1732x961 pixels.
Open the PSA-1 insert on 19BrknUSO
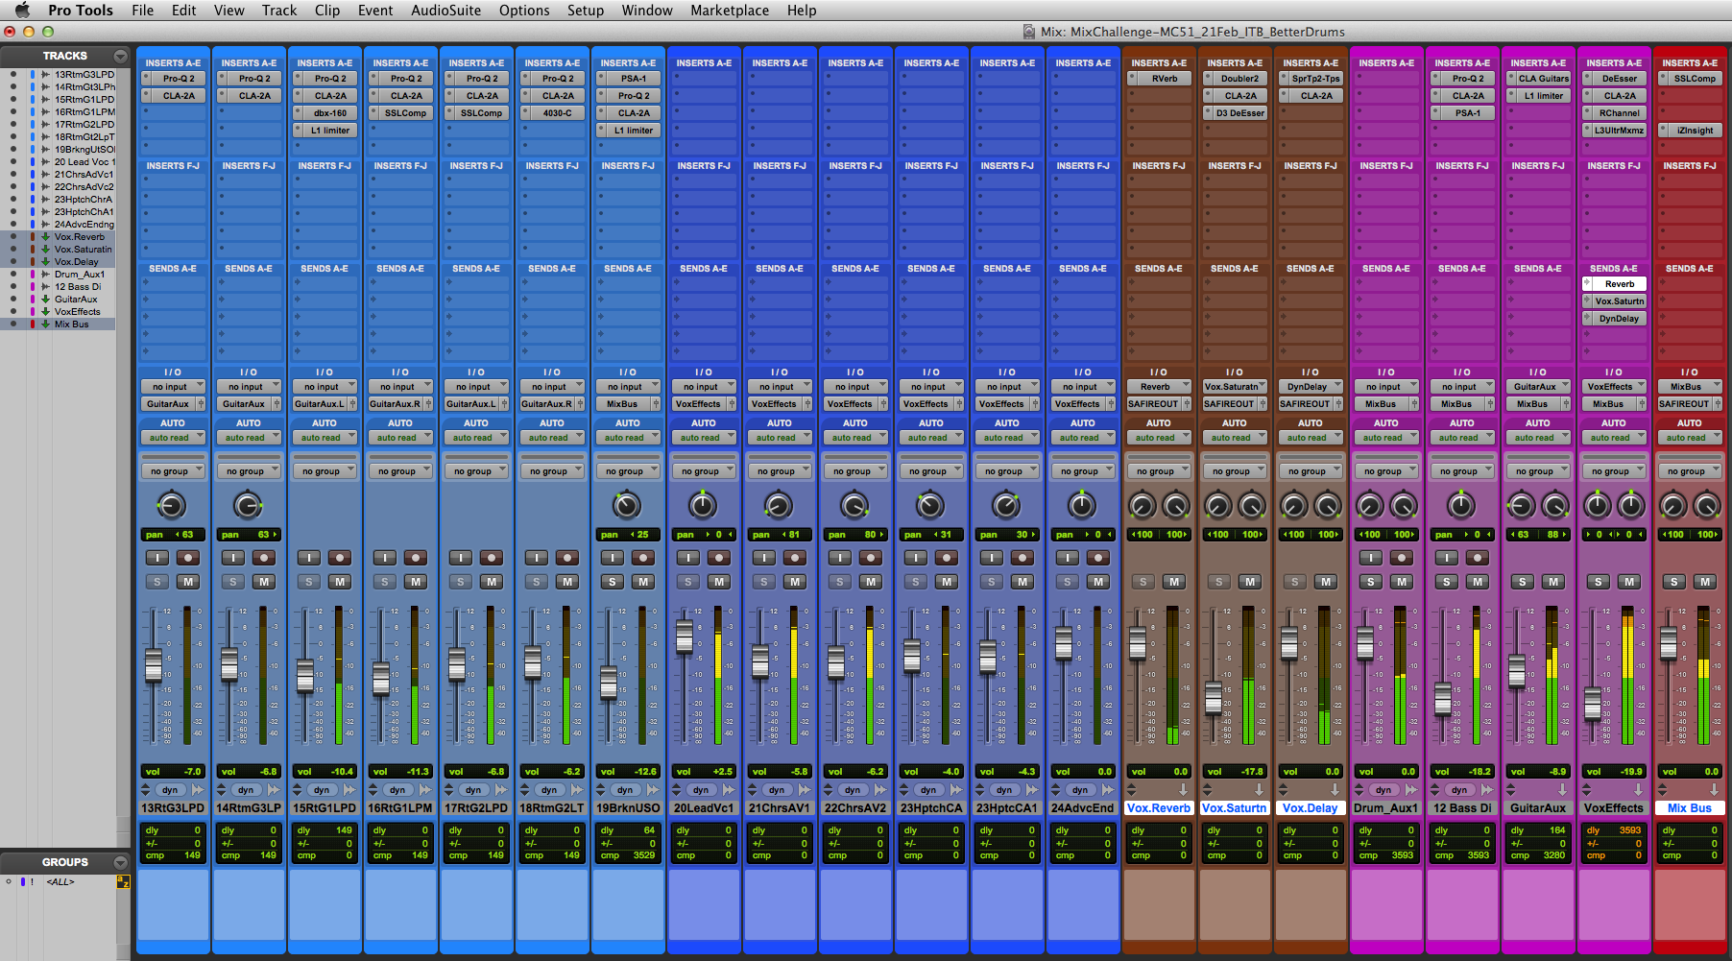tap(633, 79)
